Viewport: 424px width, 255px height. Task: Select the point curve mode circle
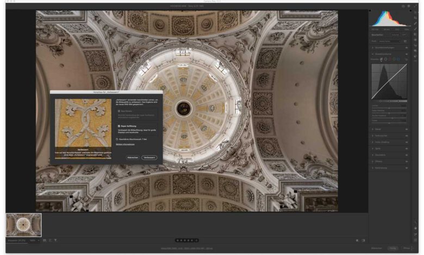coord(385,59)
